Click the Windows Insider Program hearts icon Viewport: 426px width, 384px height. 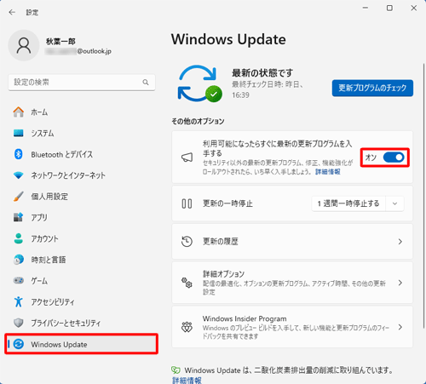pyautogui.click(x=187, y=327)
